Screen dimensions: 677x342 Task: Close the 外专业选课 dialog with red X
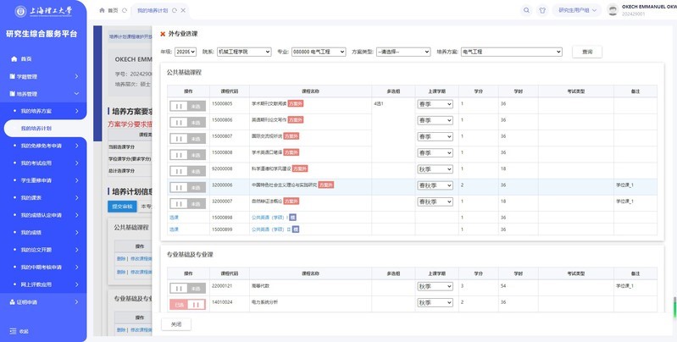163,34
